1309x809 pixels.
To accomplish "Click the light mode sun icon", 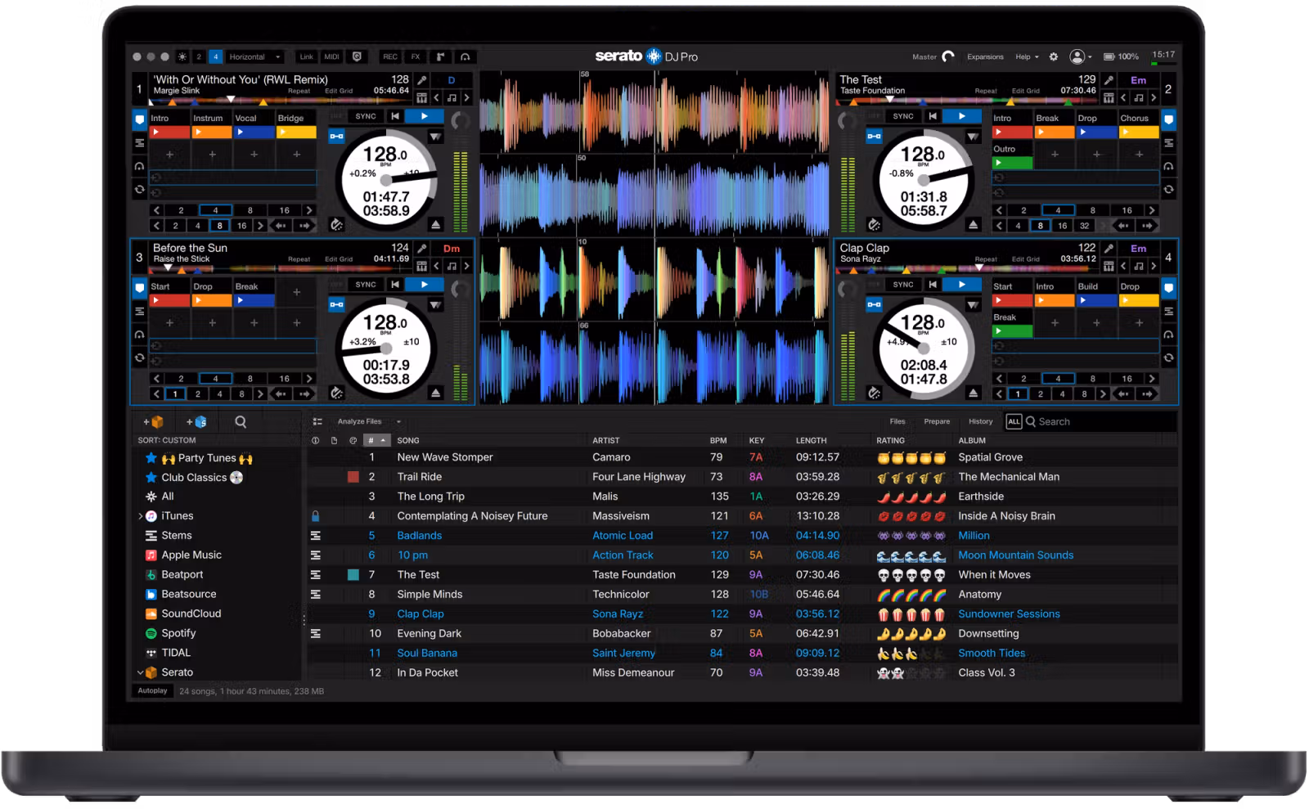I will pyautogui.click(x=182, y=57).
